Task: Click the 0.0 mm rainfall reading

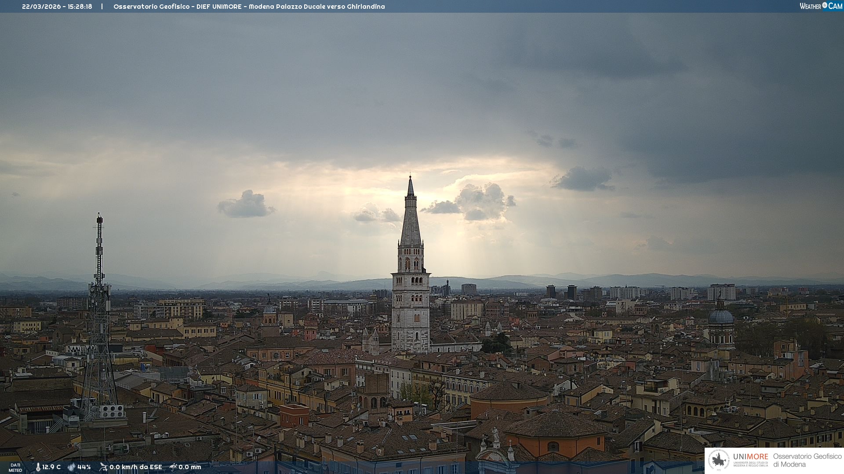Action: (190, 467)
